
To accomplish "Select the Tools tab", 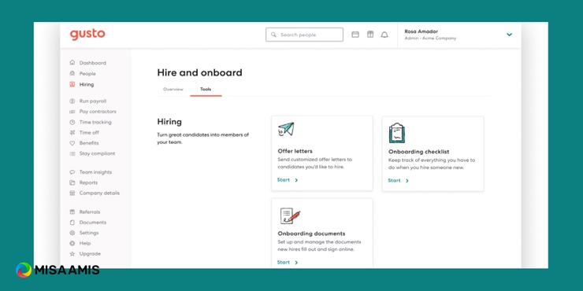I will coord(206,89).
